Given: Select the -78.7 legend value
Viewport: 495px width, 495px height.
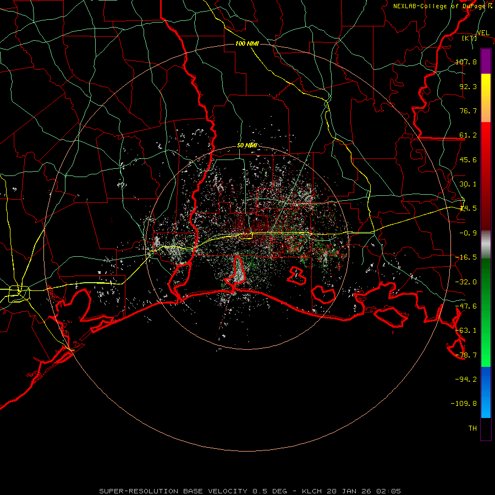Looking at the screenshot, I should pyautogui.click(x=466, y=355).
